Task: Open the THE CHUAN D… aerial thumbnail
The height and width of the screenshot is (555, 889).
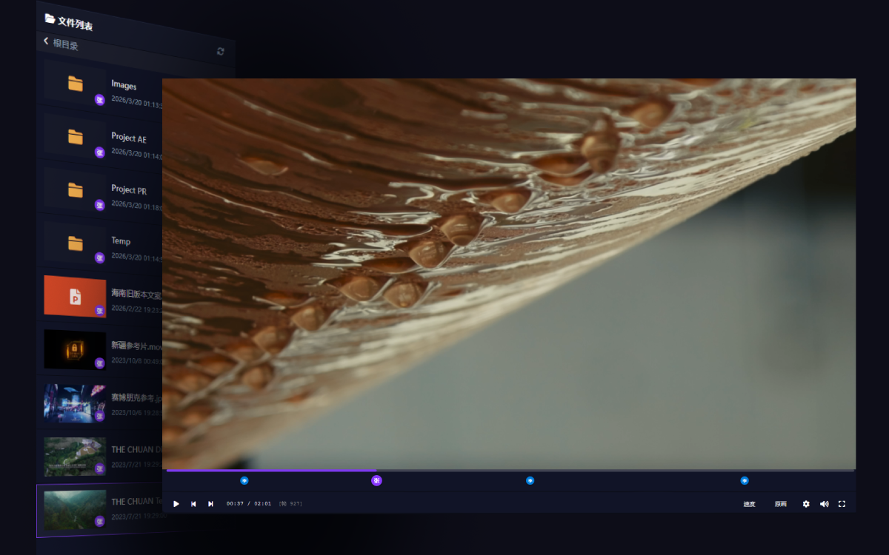Action: [x=75, y=457]
